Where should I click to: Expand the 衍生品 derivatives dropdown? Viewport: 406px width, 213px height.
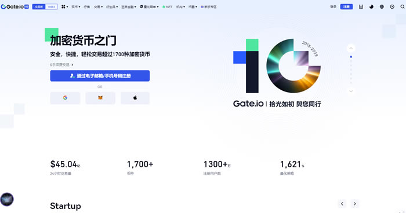pos(112,7)
